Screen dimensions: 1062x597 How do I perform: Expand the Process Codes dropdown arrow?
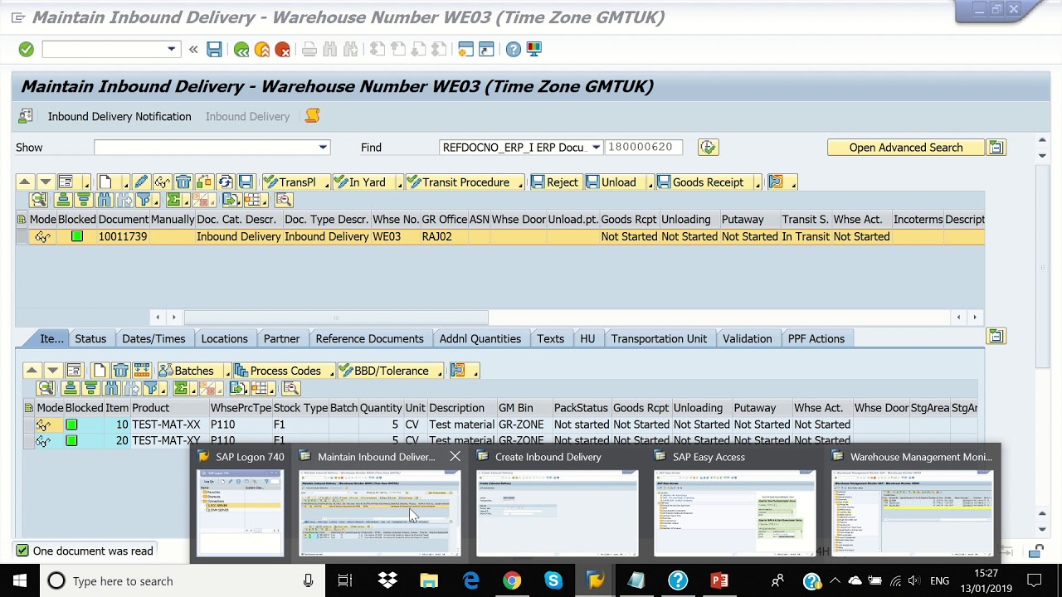tap(331, 371)
